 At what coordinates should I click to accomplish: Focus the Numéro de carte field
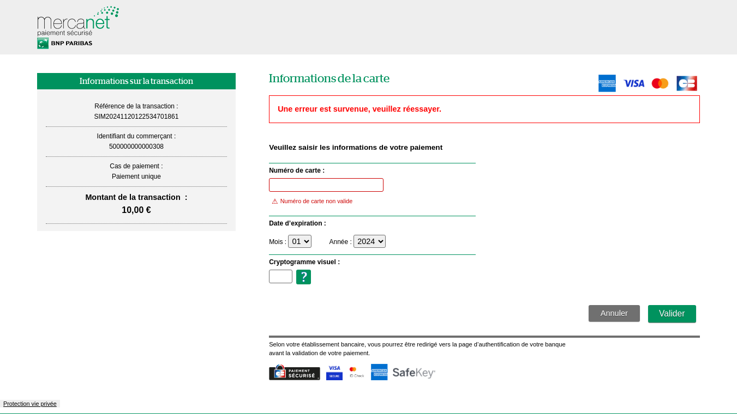pos(326,185)
